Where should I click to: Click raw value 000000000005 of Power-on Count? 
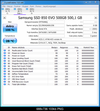(x=88, y=56)
